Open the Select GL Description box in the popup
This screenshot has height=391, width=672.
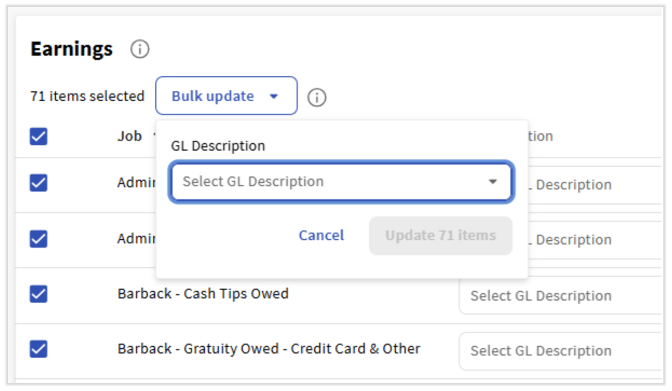[x=328, y=182]
